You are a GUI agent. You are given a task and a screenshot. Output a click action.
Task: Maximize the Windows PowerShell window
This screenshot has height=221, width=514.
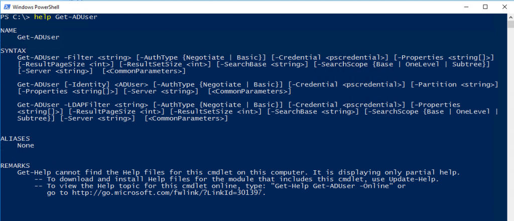[485, 7]
